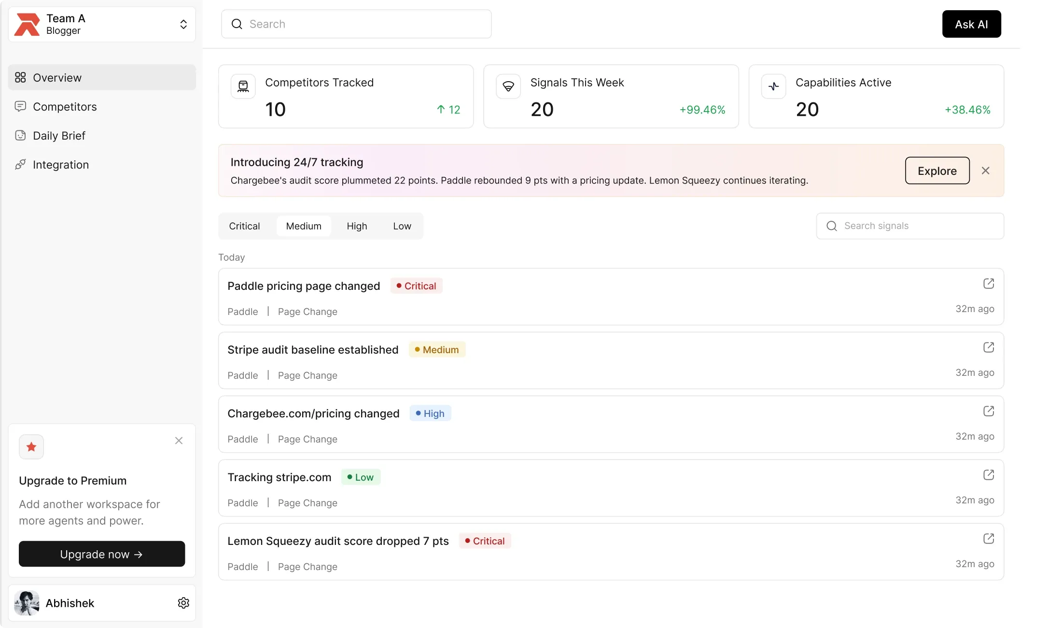The width and height of the screenshot is (1062, 628).
Task: Click the Today section label
Action: tap(232, 257)
